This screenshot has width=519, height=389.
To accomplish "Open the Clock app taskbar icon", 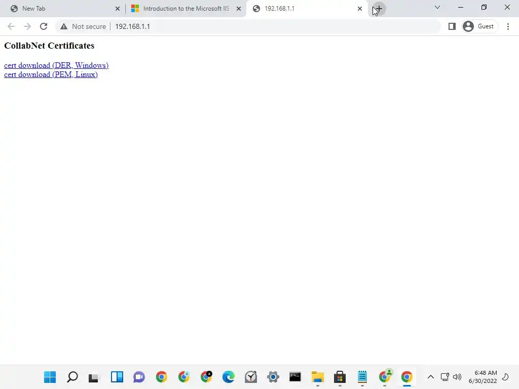I will 251,377.
